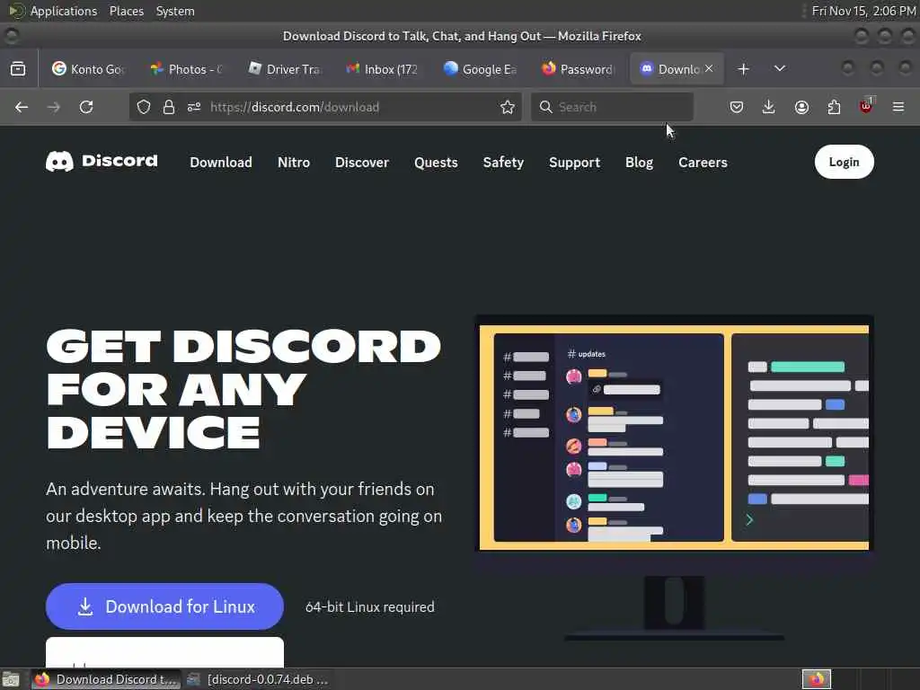920x690 pixels.
Task: Open the Safety nav link
Action: coord(503,163)
